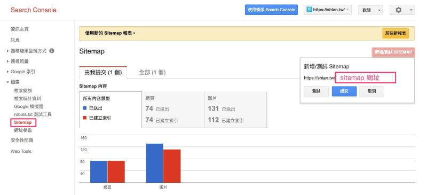Expand Google 索引 section
Image resolution: width=427 pixels, height=195 pixels.
[x=21, y=72]
